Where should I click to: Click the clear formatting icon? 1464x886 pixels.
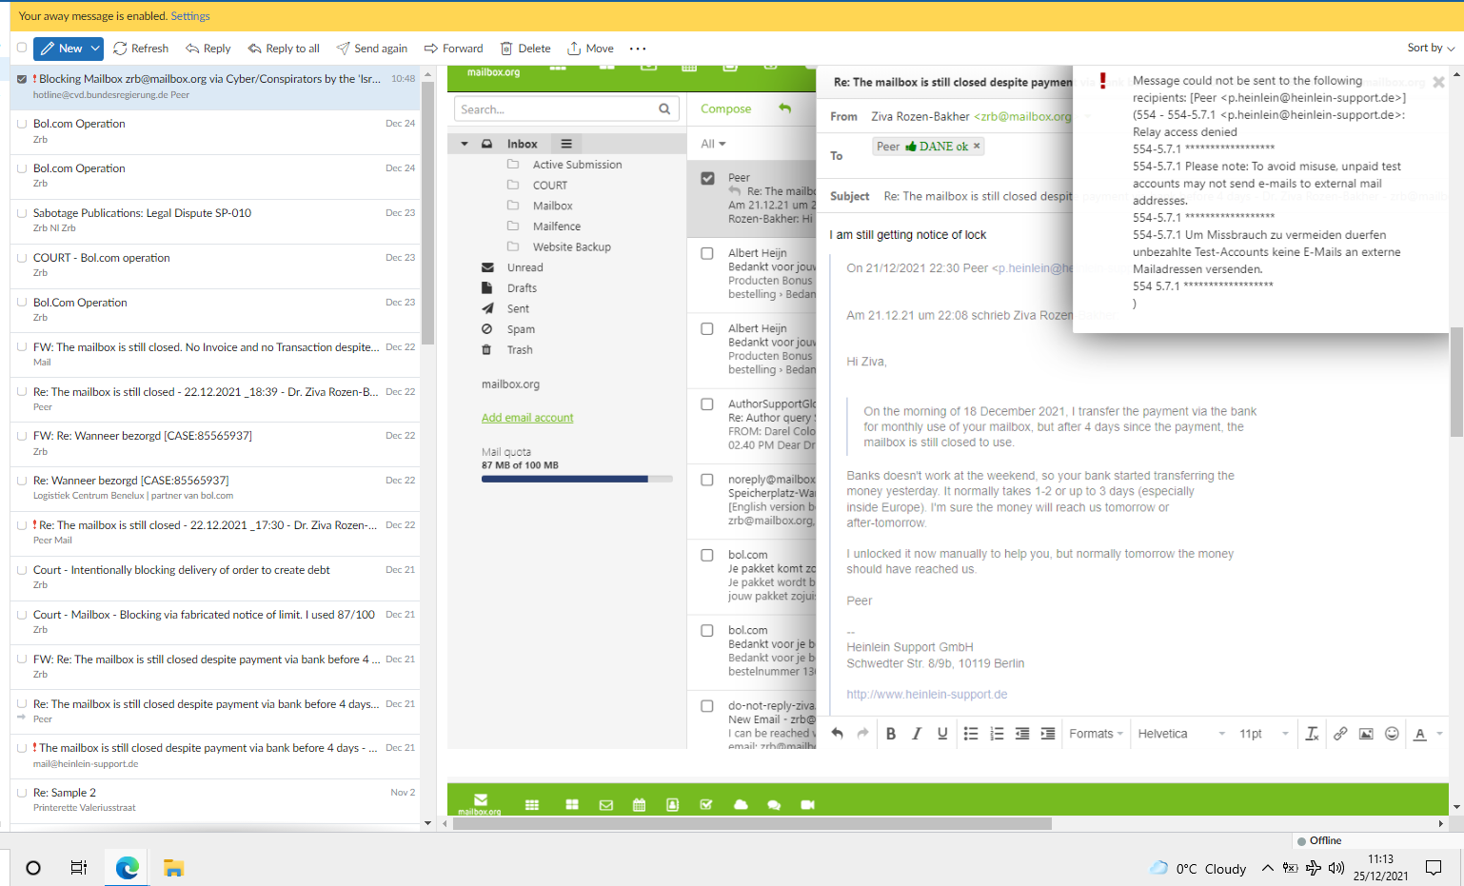coord(1313,734)
